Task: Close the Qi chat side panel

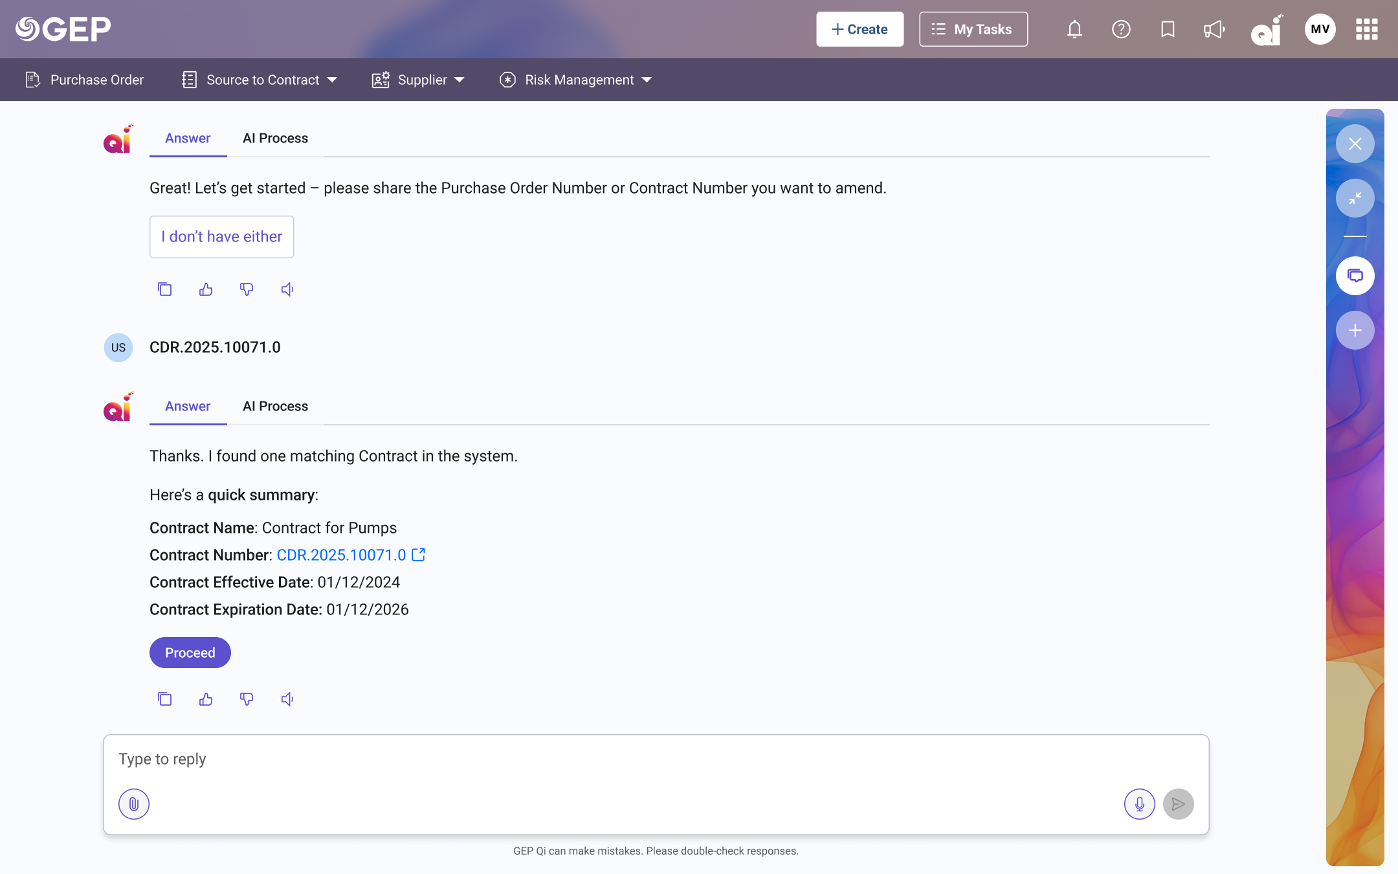Action: coord(1355,144)
